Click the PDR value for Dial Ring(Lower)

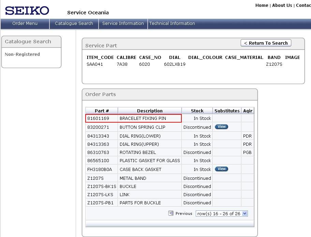point(247,136)
